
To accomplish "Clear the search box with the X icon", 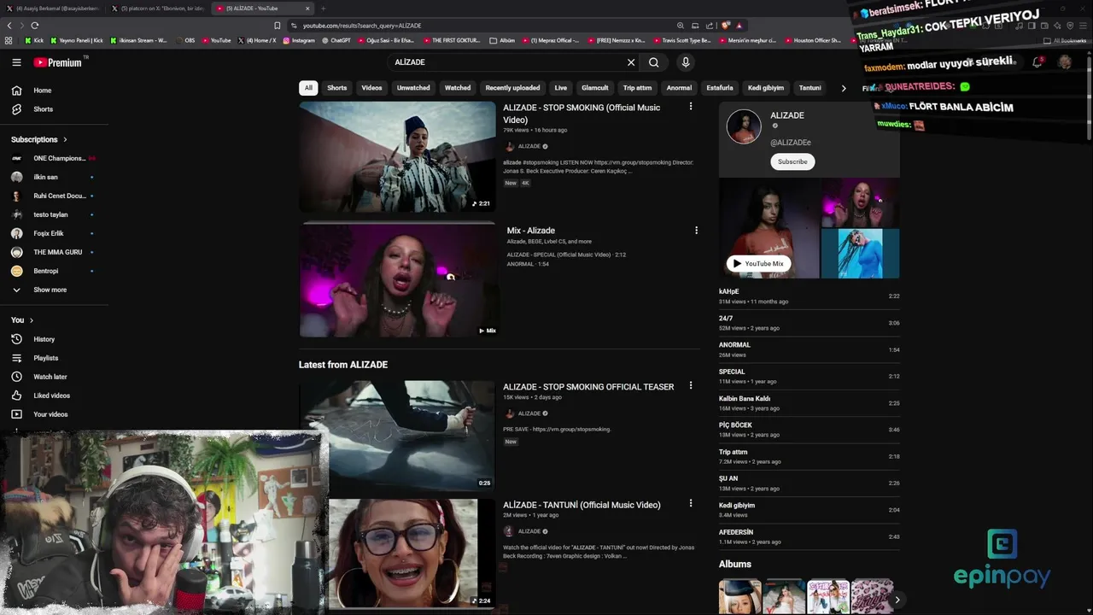I will 631,62.
